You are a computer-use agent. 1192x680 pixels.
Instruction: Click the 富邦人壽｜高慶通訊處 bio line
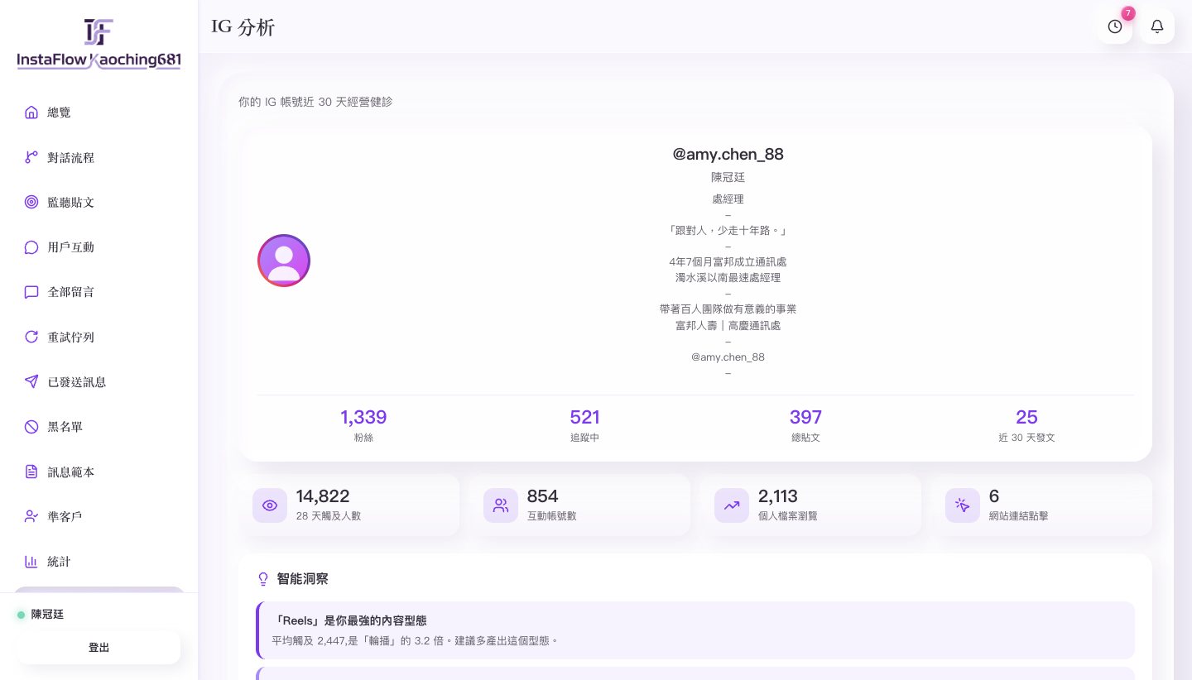728,325
